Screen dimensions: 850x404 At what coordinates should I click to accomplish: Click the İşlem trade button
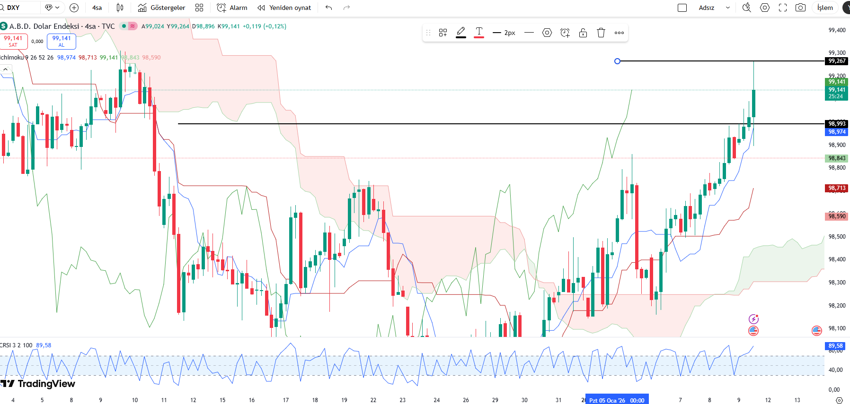pyautogui.click(x=825, y=8)
